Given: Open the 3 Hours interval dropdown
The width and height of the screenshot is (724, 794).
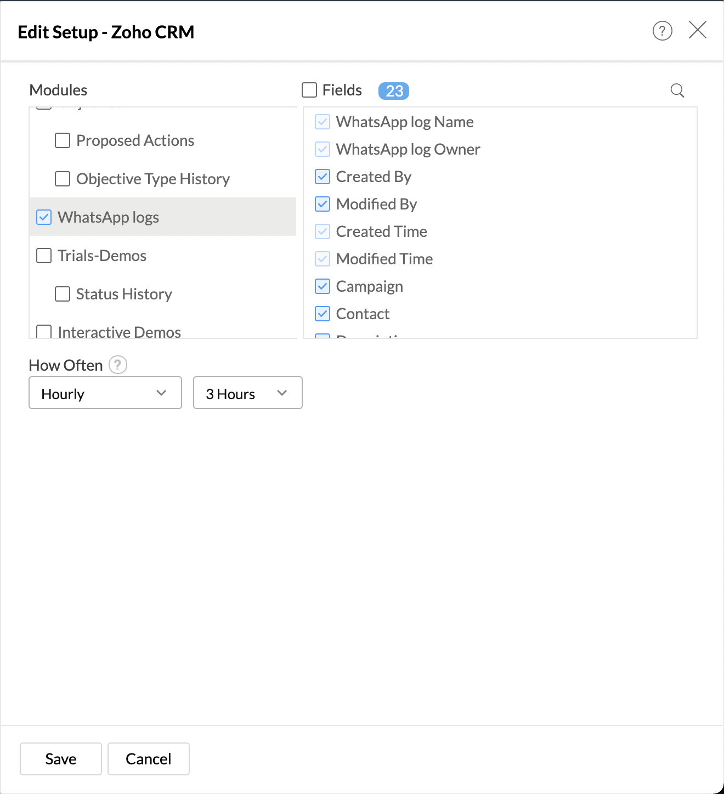Looking at the screenshot, I should 248,393.
